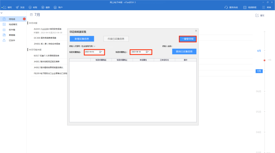The height and width of the screenshot is (153, 275).
Task: Click the 一键零申报 button
Action: click(187, 39)
